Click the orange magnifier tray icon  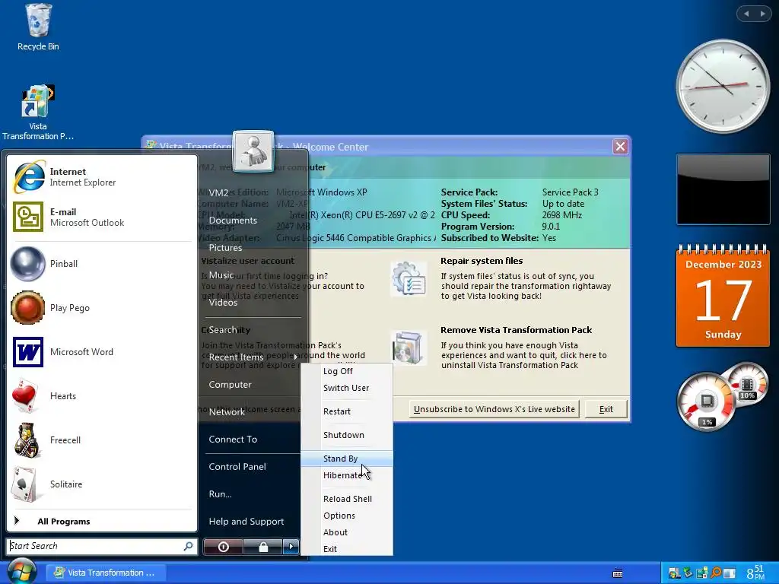coord(715,573)
